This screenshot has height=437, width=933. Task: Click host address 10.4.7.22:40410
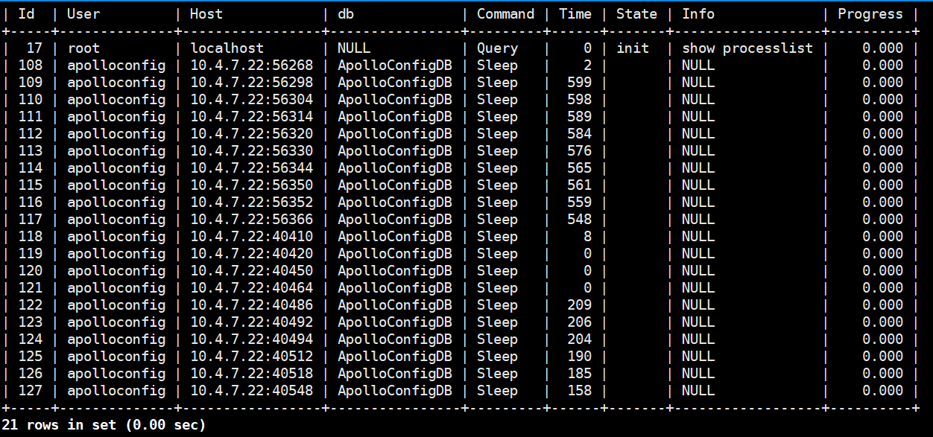point(251,237)
